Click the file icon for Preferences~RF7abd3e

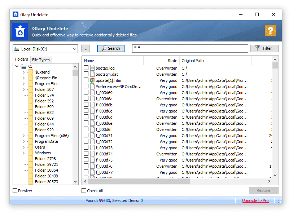tap(92, 87)
